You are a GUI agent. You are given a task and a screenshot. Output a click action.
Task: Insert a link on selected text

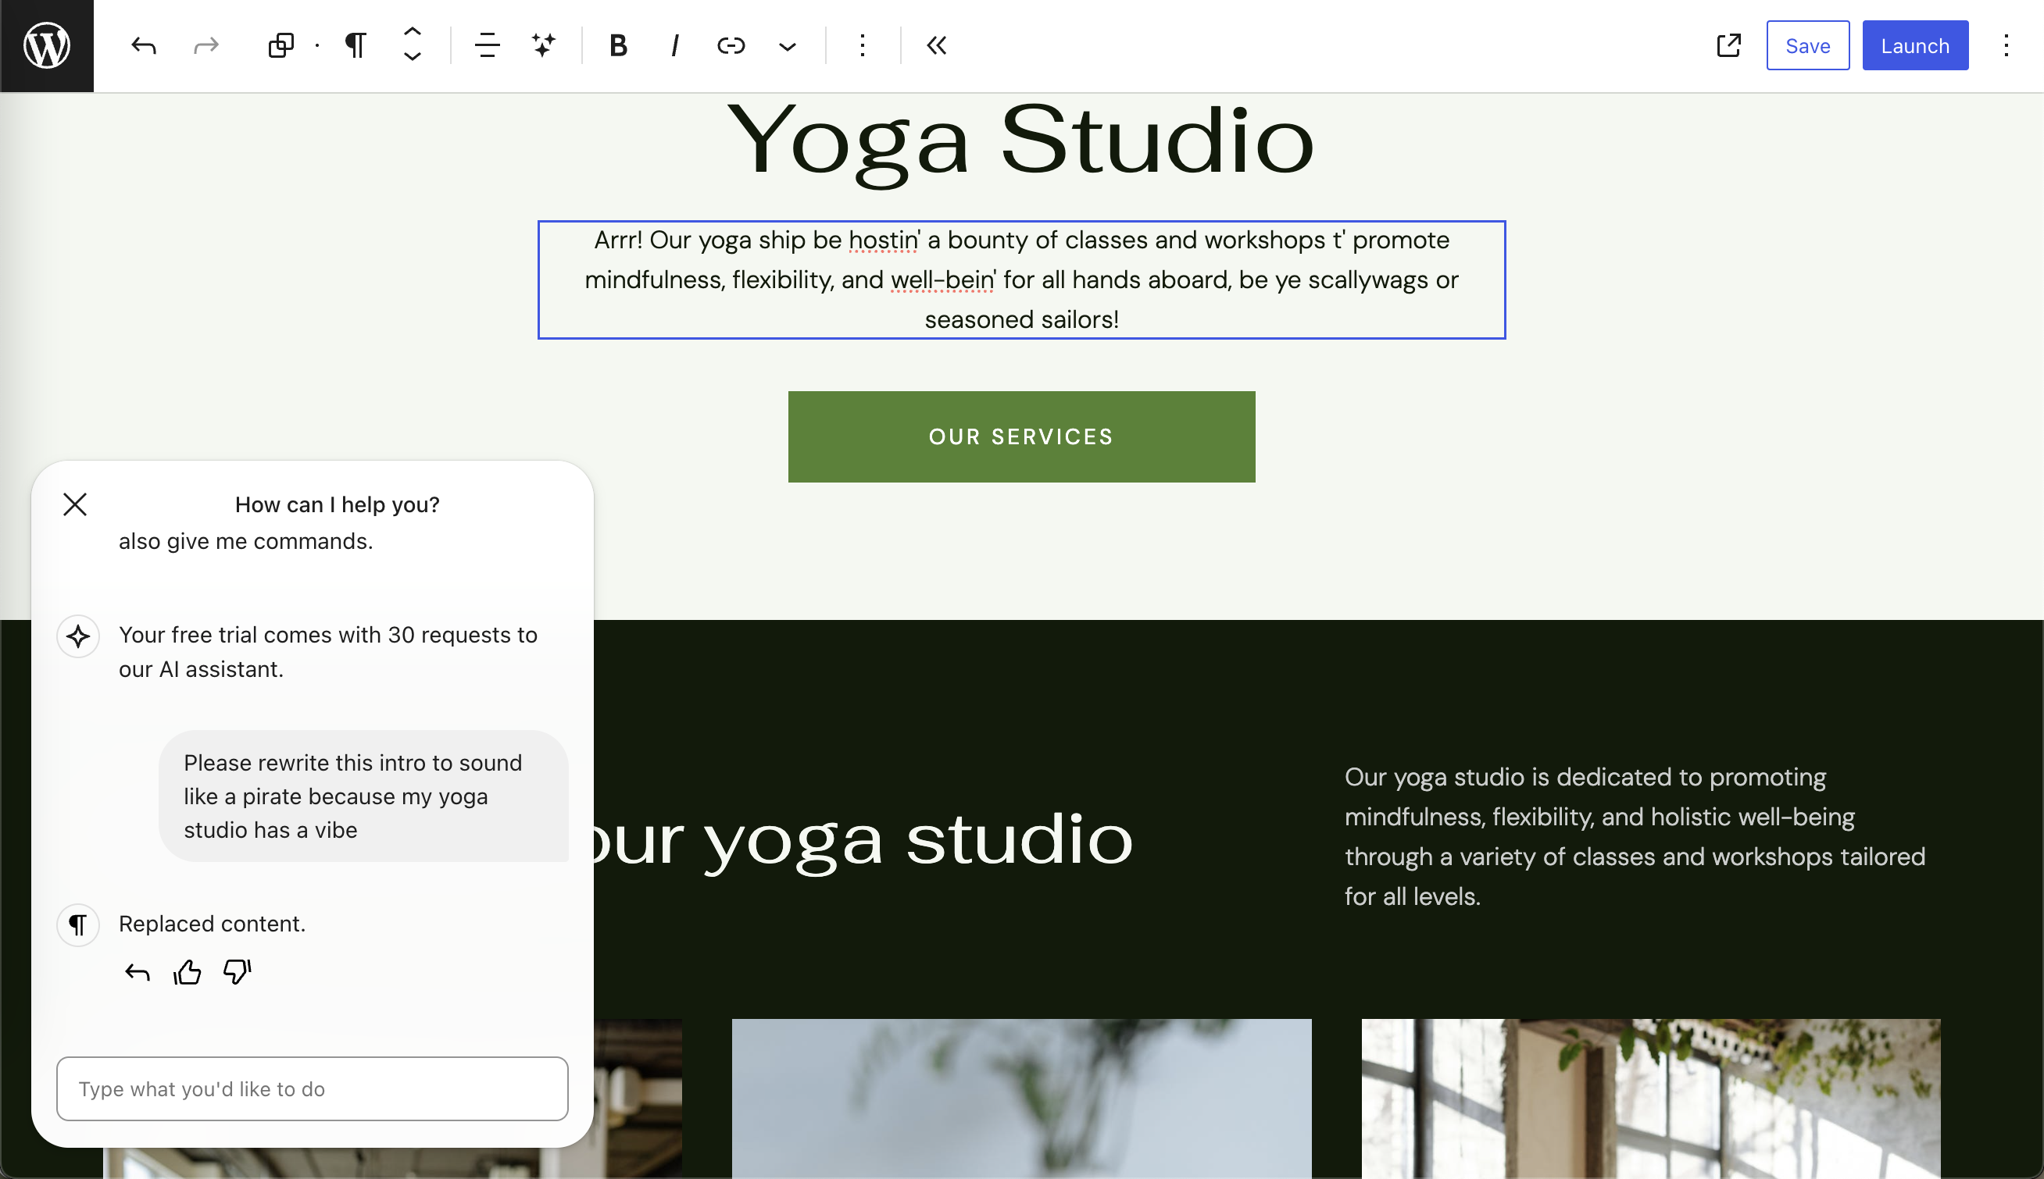(x=731, y=45)
